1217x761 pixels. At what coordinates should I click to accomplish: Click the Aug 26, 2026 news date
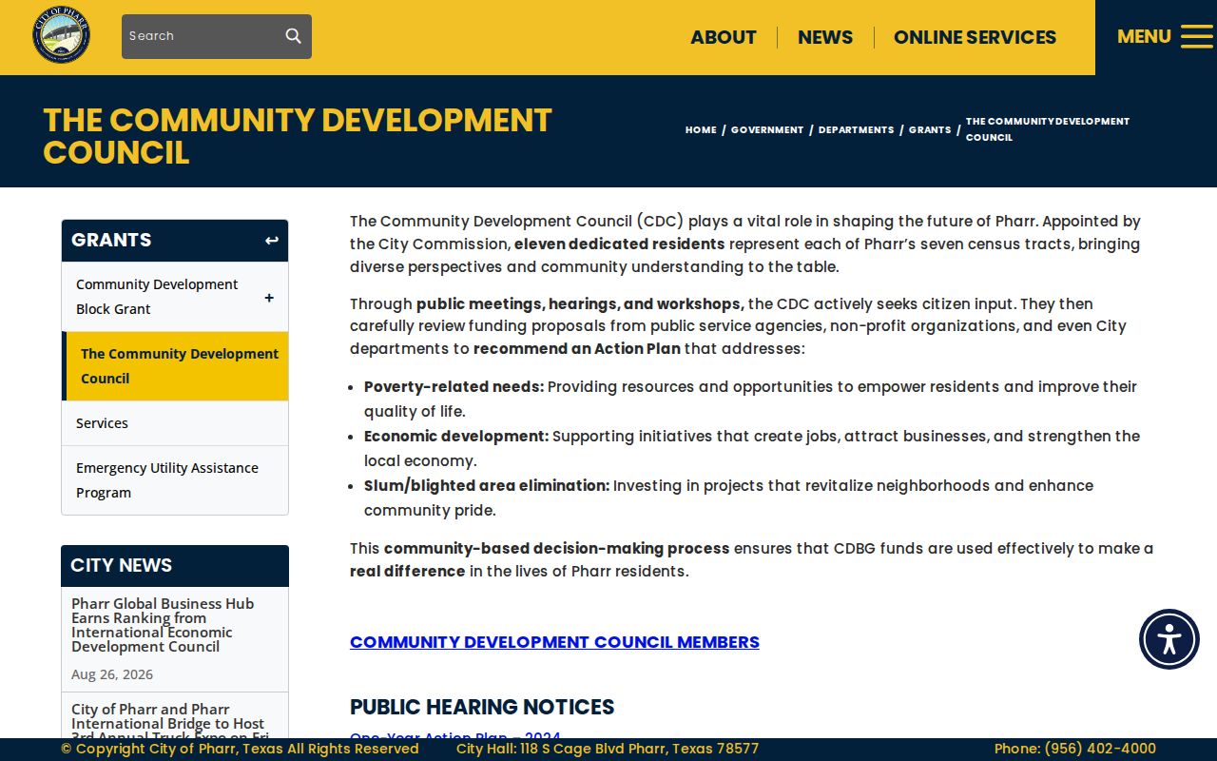click(112, 674)
